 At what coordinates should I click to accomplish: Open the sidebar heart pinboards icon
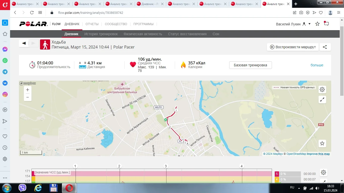pos(5,136)
